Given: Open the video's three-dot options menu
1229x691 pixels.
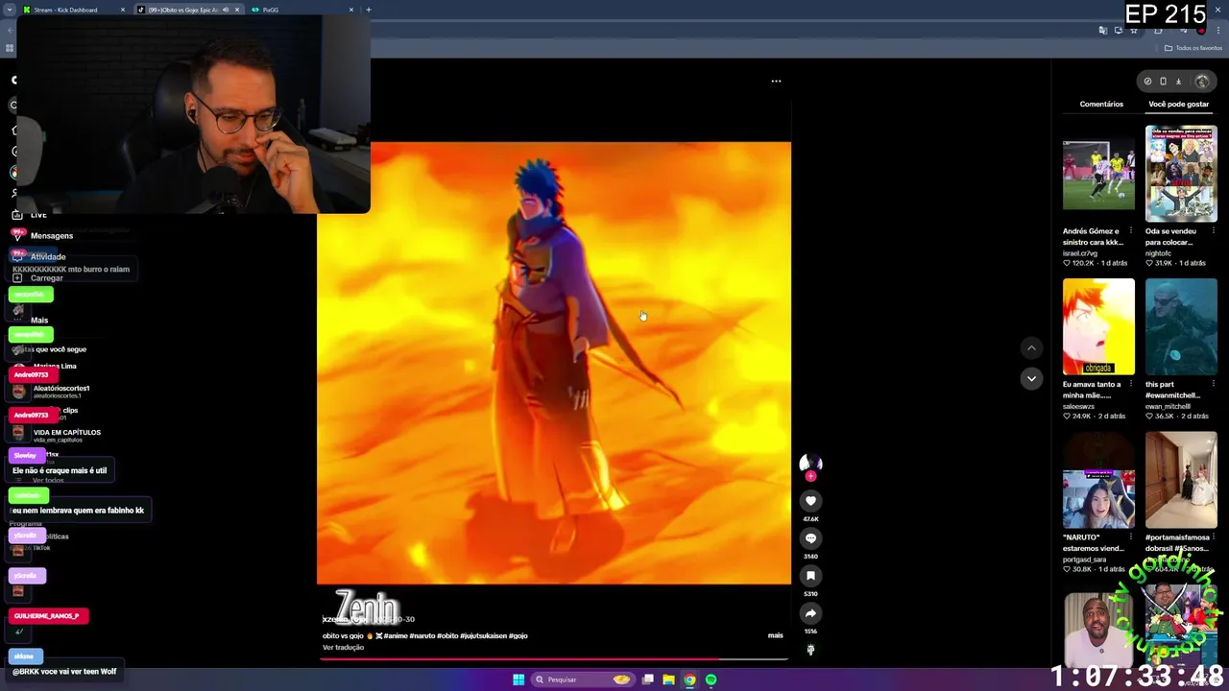Looking at the screenshot, I should 776,82.
